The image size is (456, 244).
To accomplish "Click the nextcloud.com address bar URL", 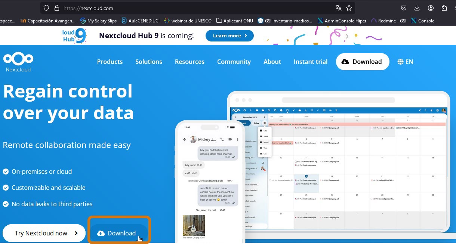I will click(x=88, y=8).
